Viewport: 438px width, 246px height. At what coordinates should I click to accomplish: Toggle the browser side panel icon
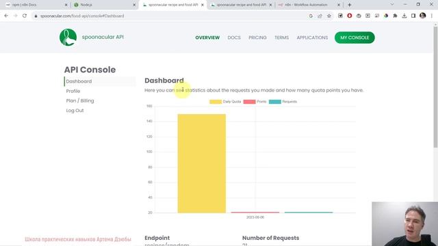[x=413, y=16]
